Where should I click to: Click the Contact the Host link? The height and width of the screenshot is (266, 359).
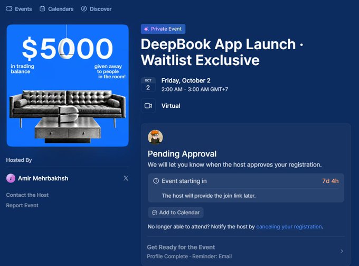(27, 195)
